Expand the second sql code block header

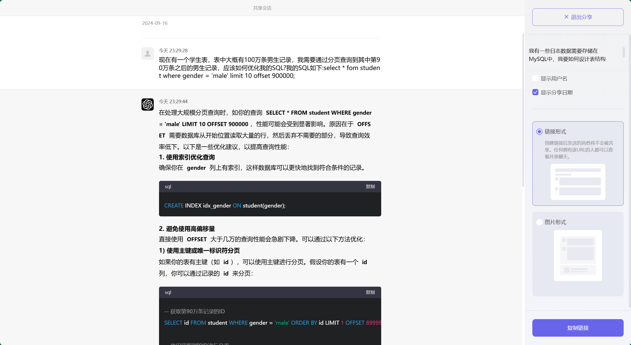pyautogui.click(x=270, y=292)
